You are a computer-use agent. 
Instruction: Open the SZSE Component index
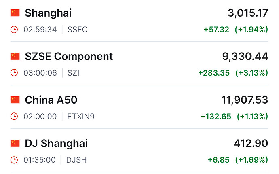pos(69,56)
